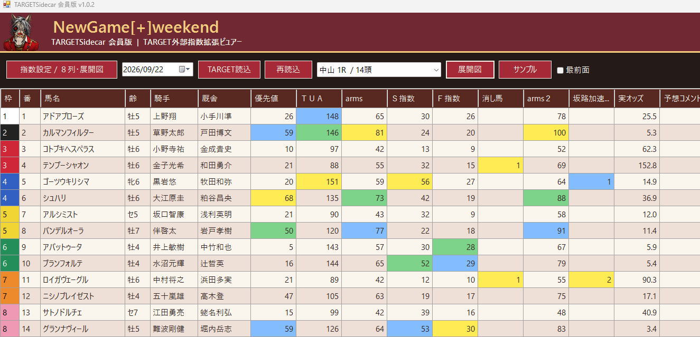
Task: Click the 実オッズ column header
Action: click(637, 99)
